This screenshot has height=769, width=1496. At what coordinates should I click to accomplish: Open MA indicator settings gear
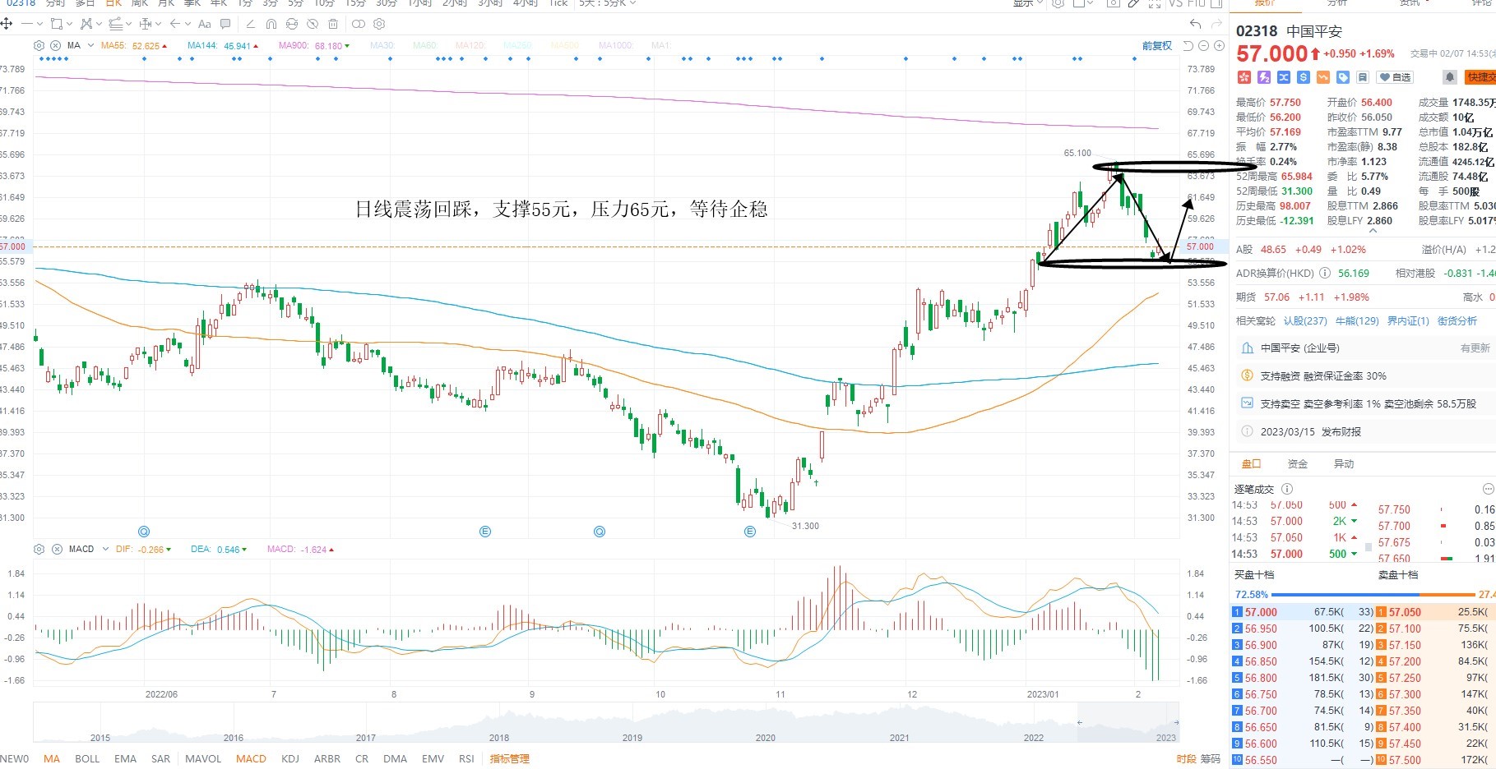point(39,46)
